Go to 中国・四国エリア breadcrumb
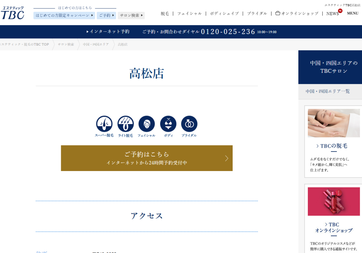The width and height of the screenshot is (362, 253). 96,45
